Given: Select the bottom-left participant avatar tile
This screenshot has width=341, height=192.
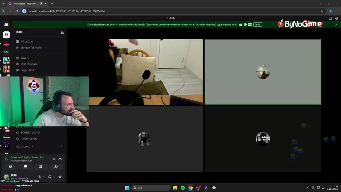Looking at the screenshot, I should (x=145, y=139).
